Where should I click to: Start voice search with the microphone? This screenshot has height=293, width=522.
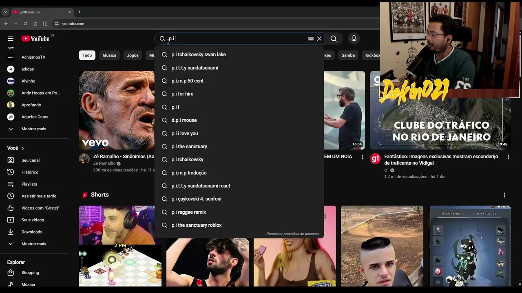click(x=354, y=39)
